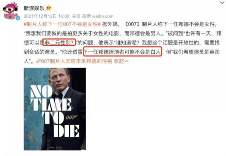Click the APRIL 2020 text on the poster
The image size is (226, 156).
click(x=55, y=148)
